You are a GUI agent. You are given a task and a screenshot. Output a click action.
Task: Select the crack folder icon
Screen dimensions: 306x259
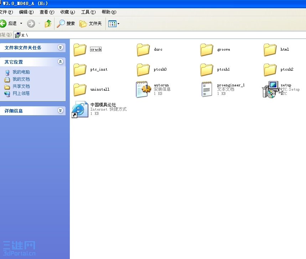point(80,50)
